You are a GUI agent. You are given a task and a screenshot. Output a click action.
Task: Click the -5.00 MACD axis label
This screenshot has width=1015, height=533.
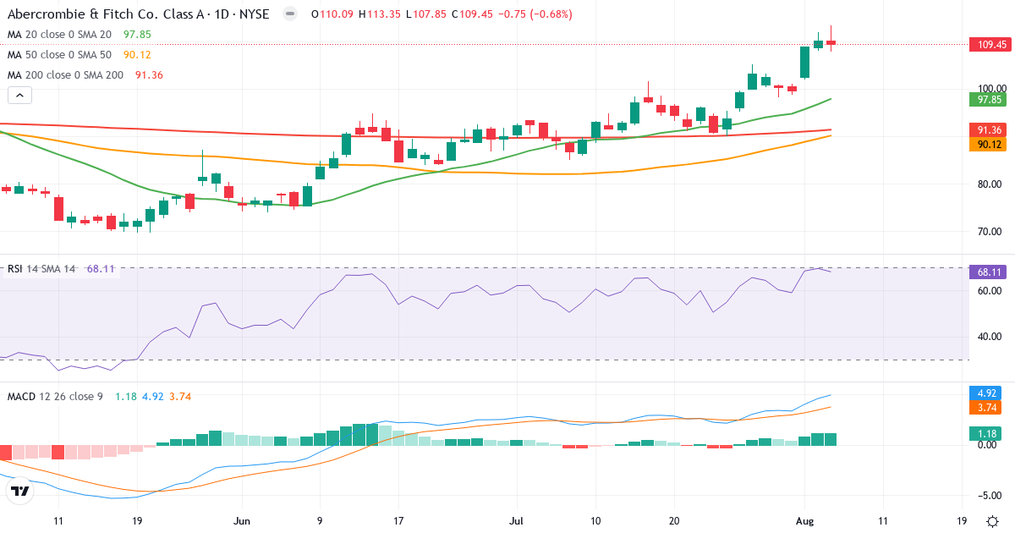pyautogui.click(x=991, y=495)
